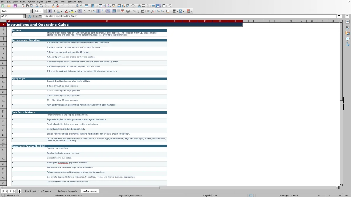Open the Save button dropdown arrow
This screenshot has width=351, height=197.
point(18,6)
